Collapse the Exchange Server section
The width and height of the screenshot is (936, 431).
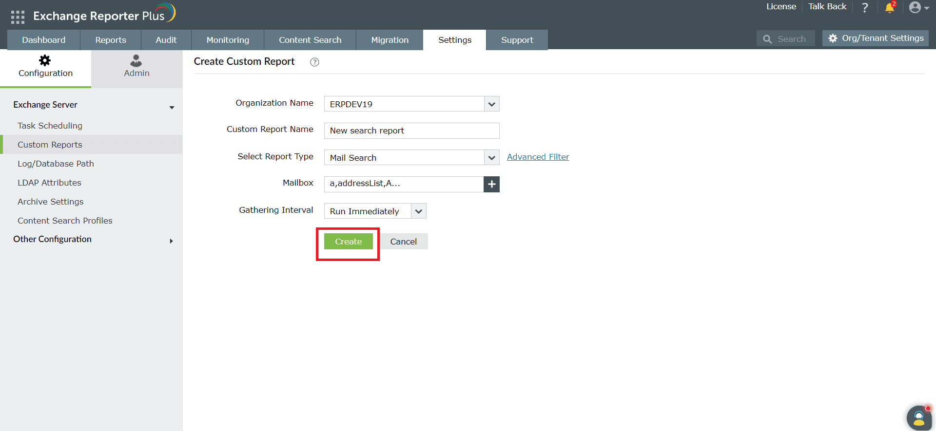point(172,107)
